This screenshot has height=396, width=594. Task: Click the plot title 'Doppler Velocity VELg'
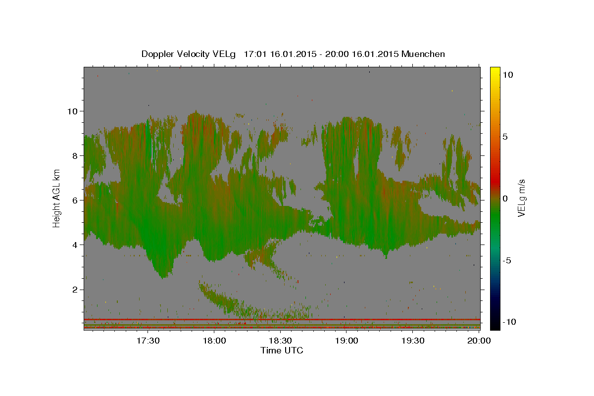pos(189,54)
